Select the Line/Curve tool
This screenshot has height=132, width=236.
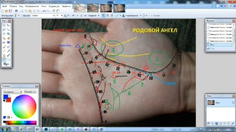(x=8, y=60)
